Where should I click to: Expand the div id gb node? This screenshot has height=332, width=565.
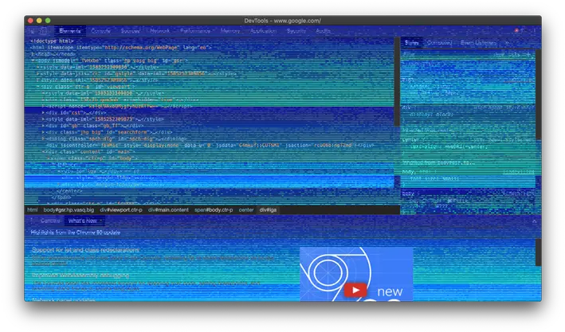43,126
